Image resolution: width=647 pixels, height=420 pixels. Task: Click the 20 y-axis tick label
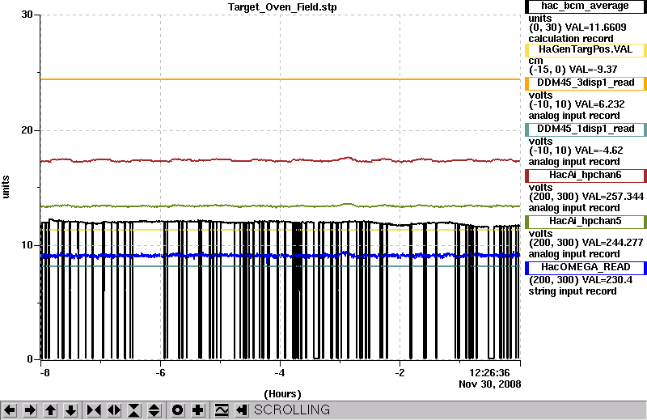coord(27,130)
